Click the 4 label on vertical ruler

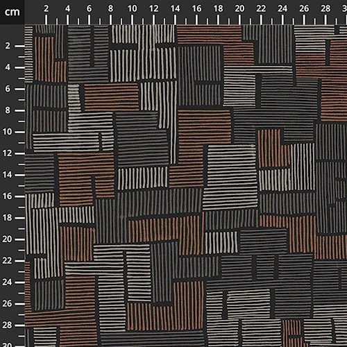click(x=8, y=67)
